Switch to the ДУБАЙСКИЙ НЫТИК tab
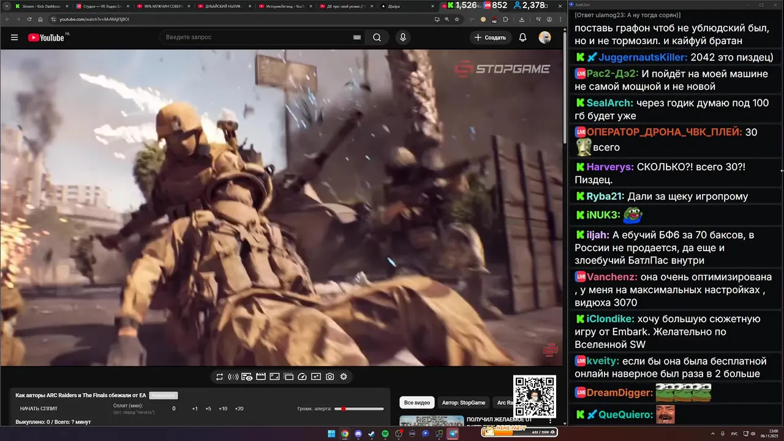 pyautogui.click(x=224, y=6)
